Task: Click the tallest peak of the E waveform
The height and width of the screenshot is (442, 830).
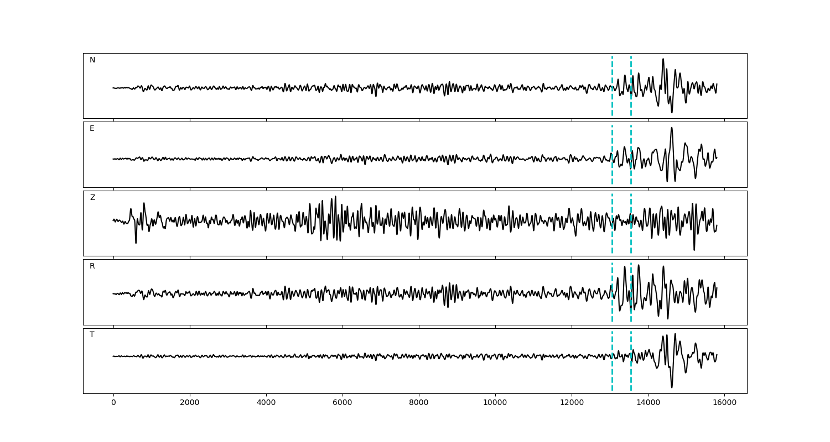Action: click(x=672, y=128)
